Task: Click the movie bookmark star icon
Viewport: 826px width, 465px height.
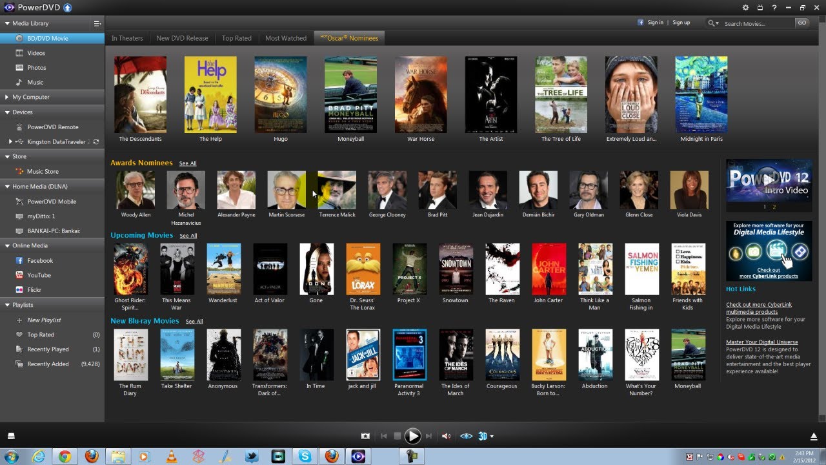Action: point(365,437)
